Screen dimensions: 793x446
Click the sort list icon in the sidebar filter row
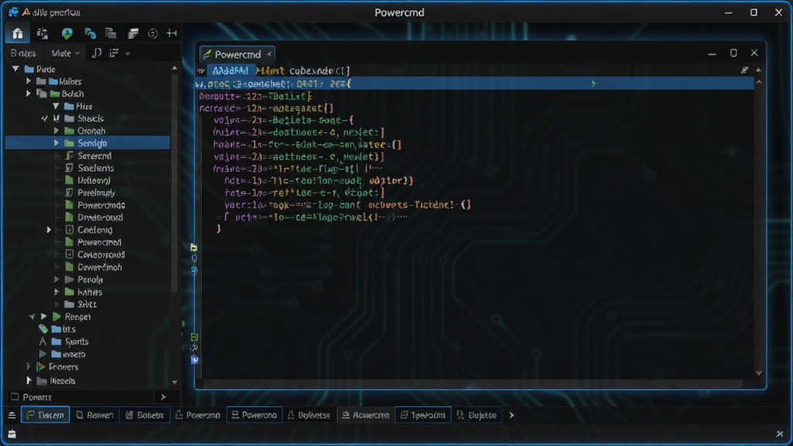pos(115,53)
